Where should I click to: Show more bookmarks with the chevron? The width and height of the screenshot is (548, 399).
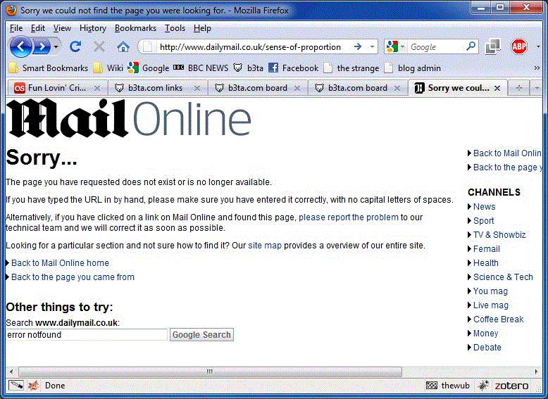tap(537, 68)
